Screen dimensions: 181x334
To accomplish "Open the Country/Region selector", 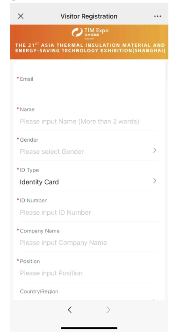I will (x=89, y=296).
